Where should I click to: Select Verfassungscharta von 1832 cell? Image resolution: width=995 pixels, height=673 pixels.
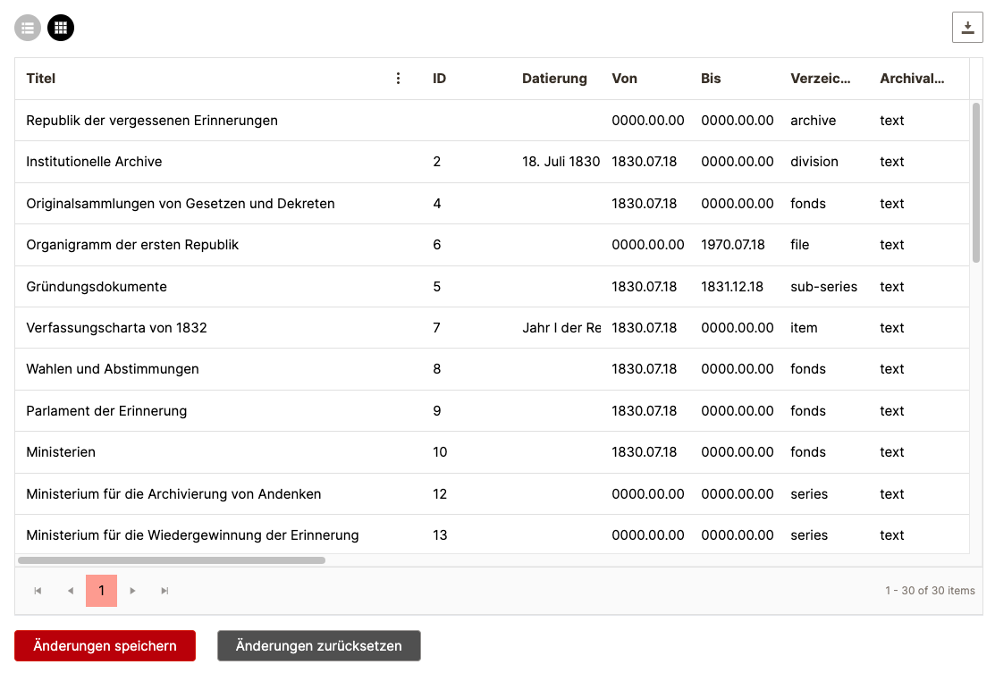click(116, 328)
